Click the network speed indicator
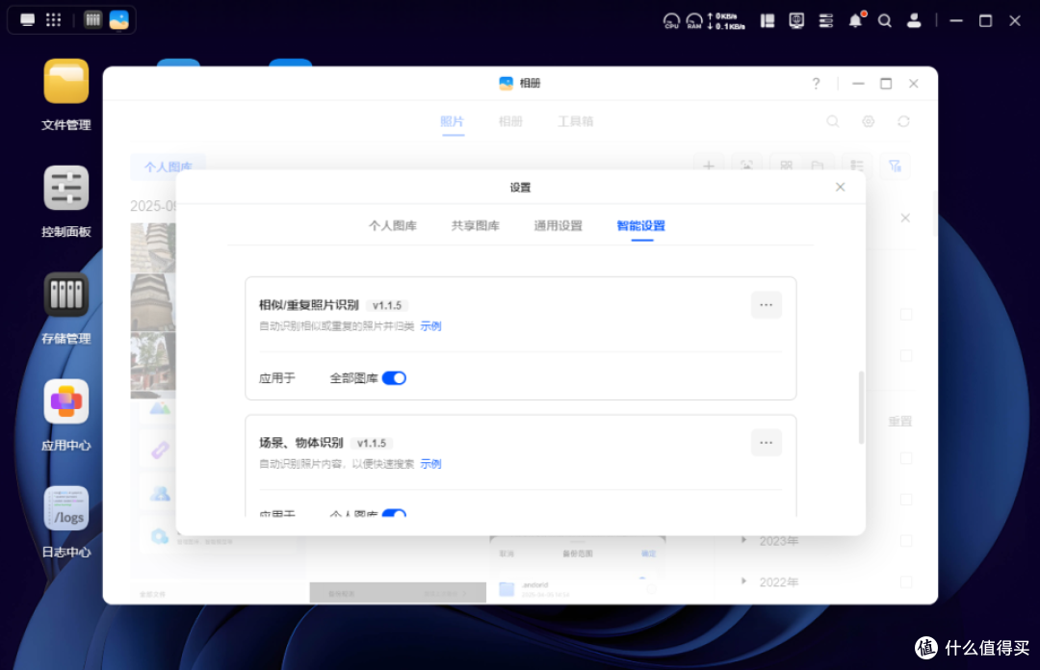This screenshot has width=1040, height=670. point(727,20)
